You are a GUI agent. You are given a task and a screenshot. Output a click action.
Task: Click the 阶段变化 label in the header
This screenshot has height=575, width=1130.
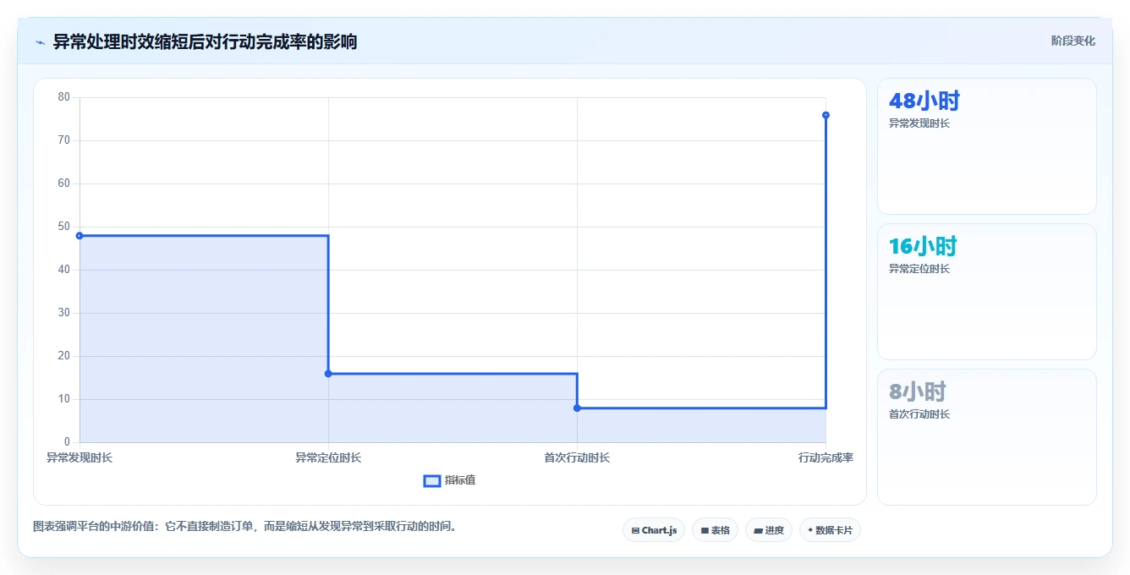pos(1072,41)
